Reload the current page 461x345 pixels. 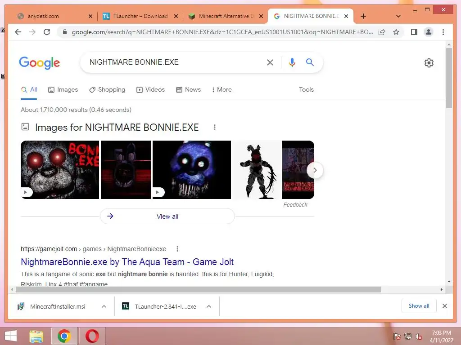[x=47, y=32]
